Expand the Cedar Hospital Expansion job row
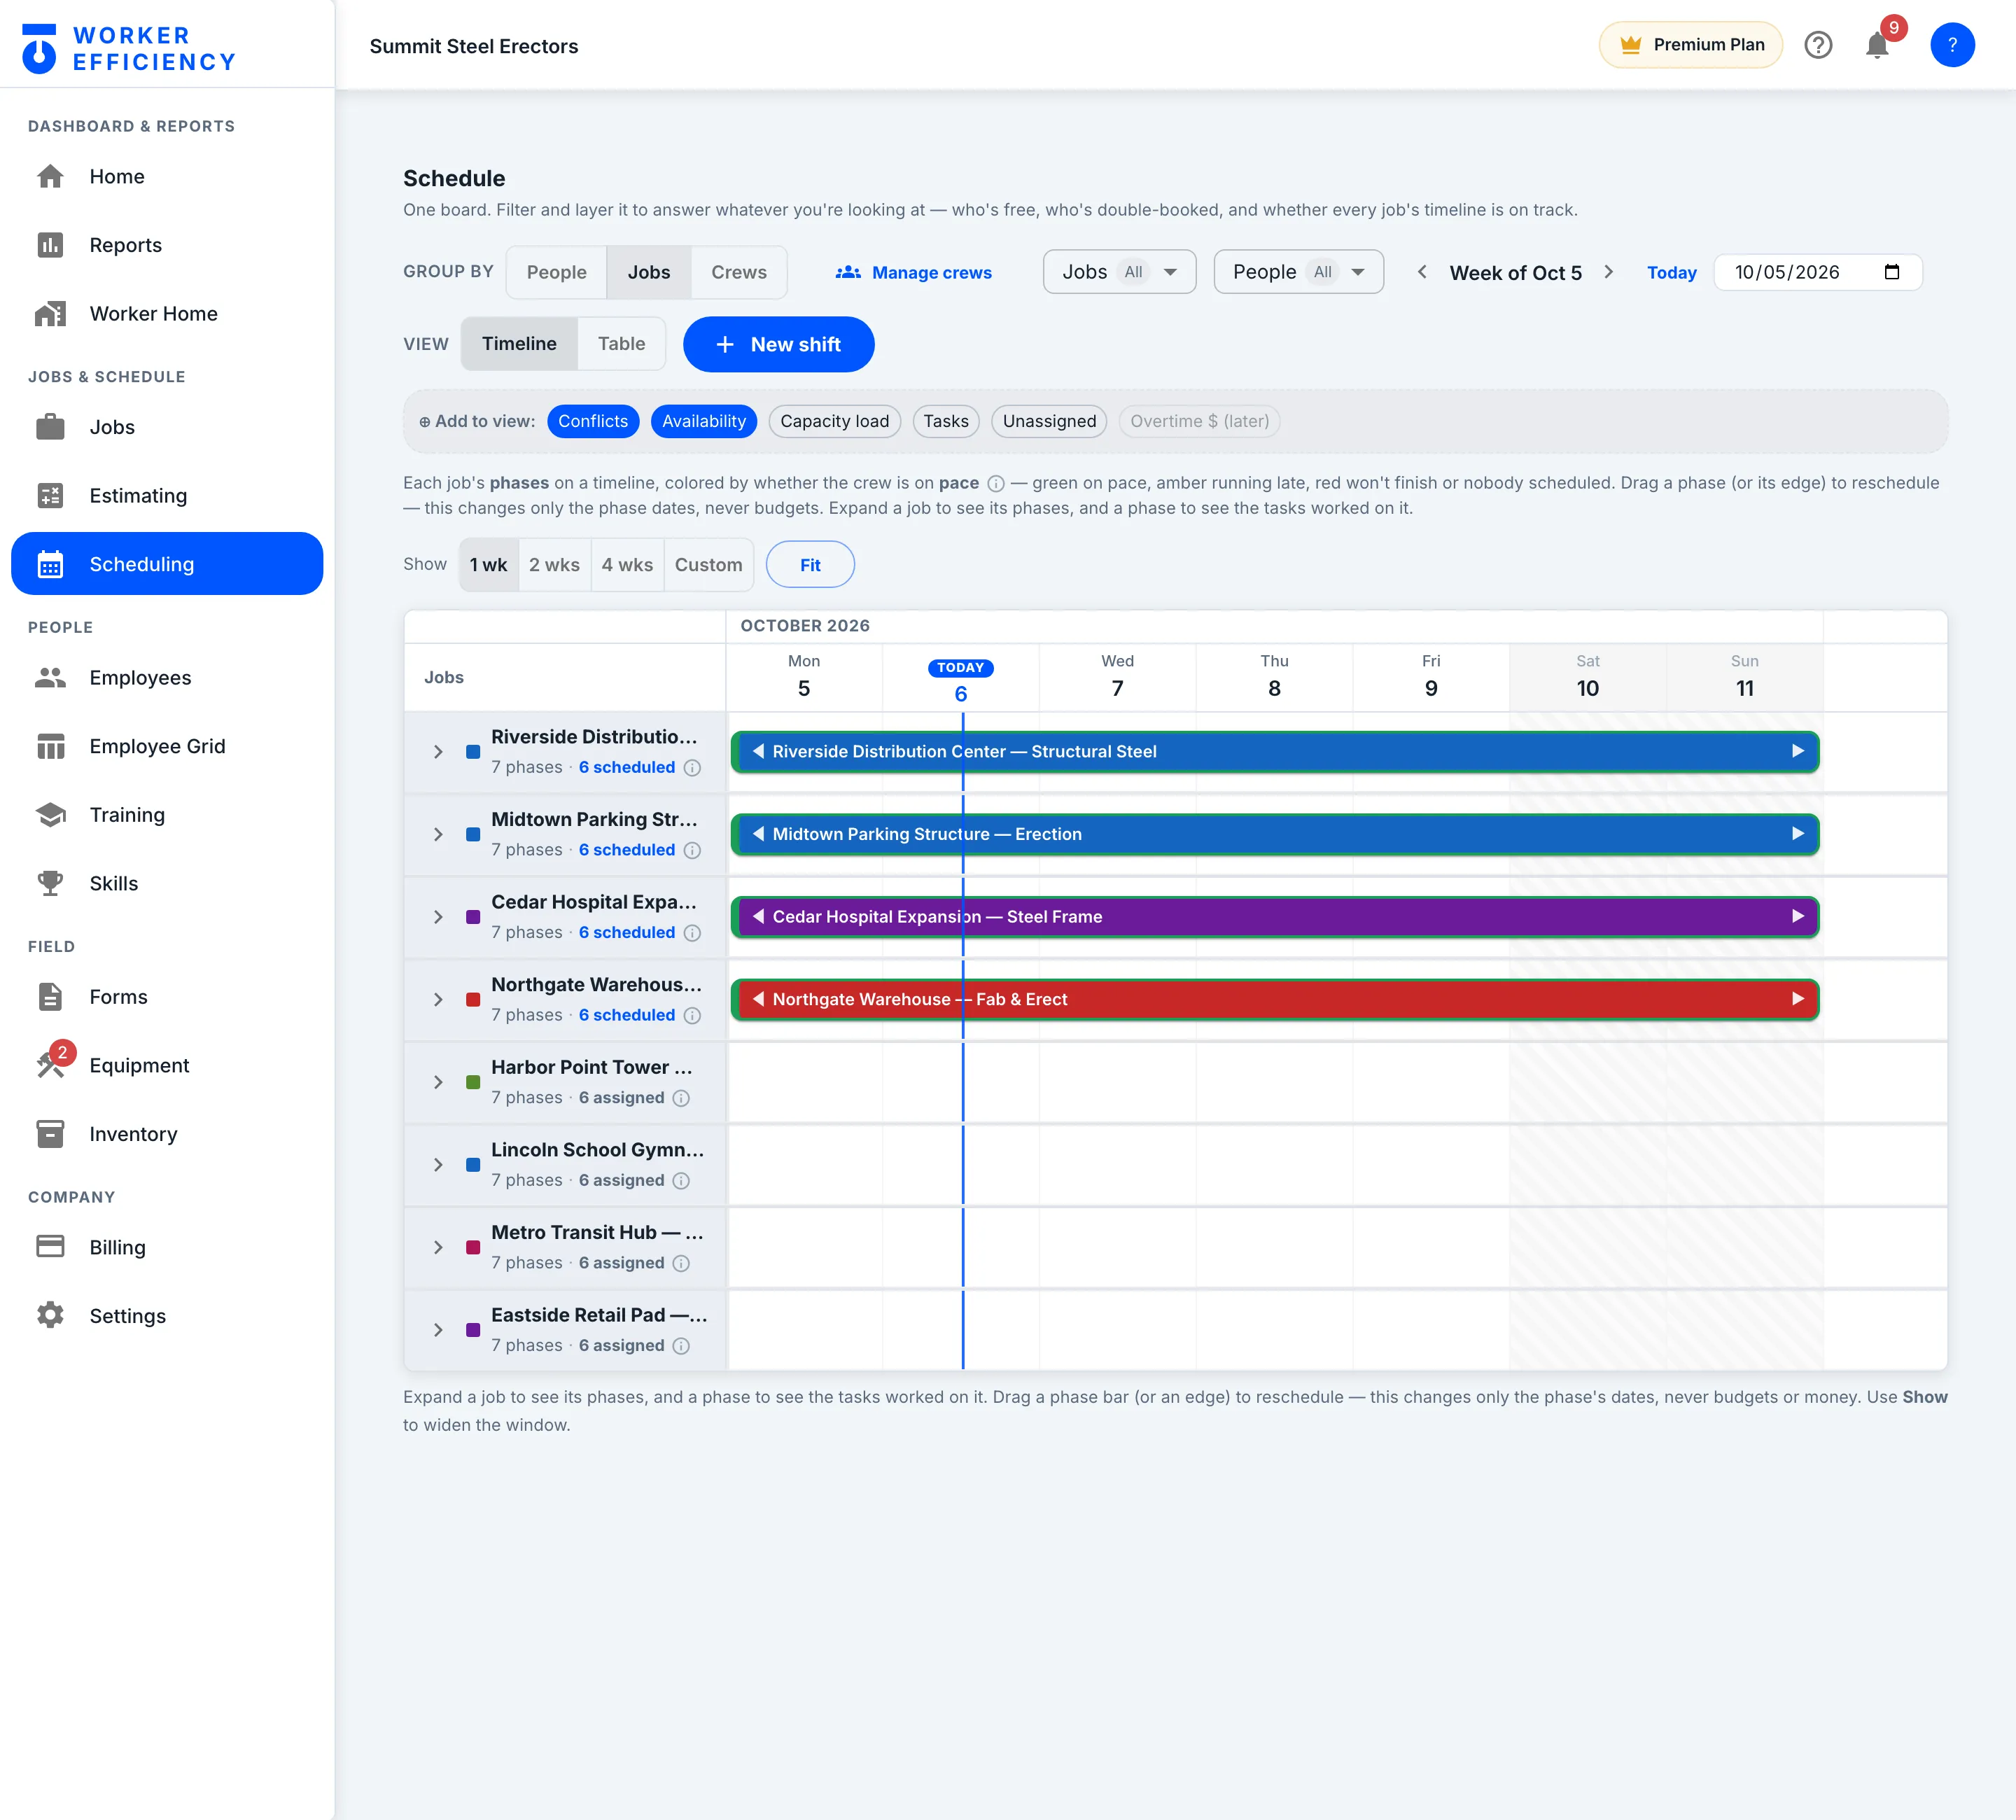This screenshot has width=2016, height=1820. pos(438,917)
